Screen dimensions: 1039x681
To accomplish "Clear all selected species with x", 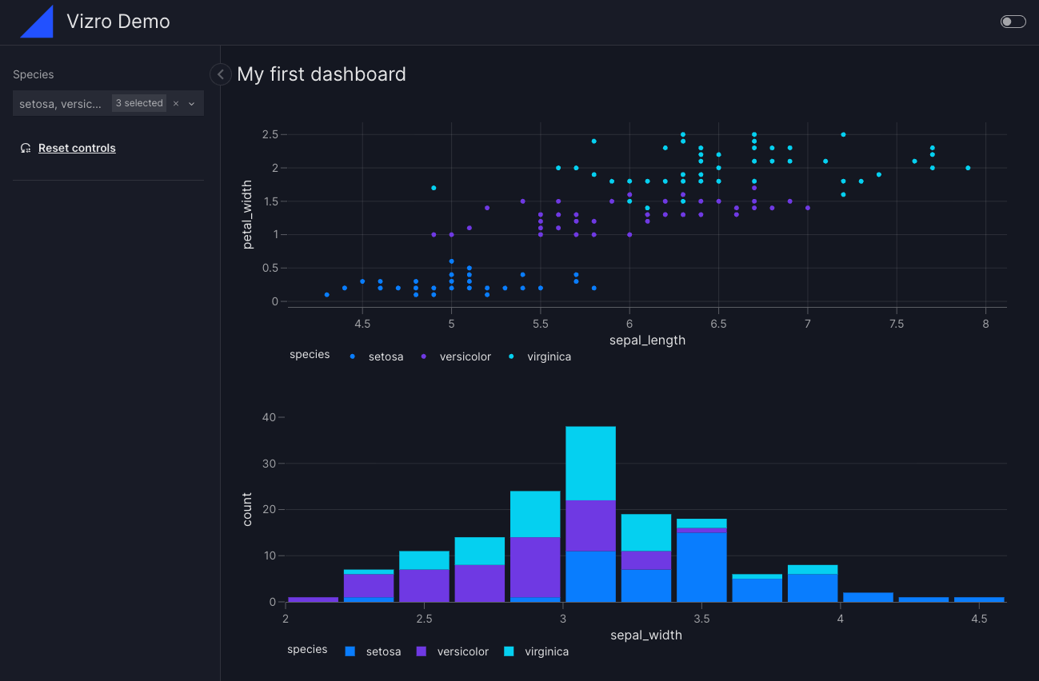I will (x=176, y=104).
